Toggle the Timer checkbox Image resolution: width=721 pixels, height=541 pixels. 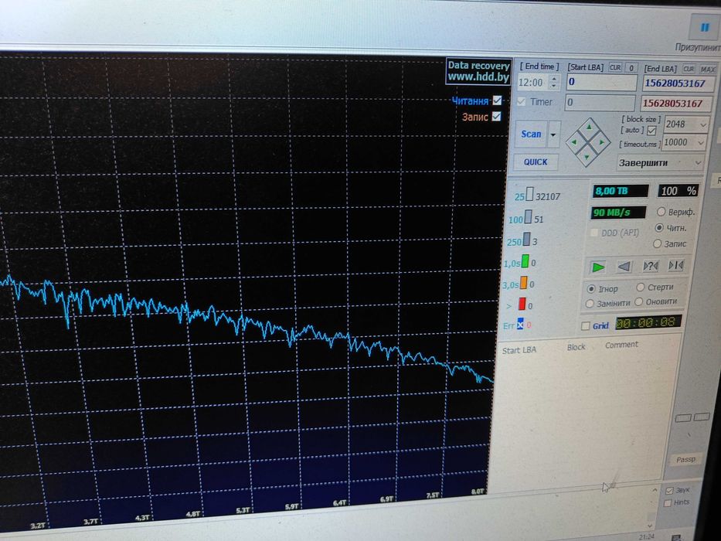tap(522, 102)
